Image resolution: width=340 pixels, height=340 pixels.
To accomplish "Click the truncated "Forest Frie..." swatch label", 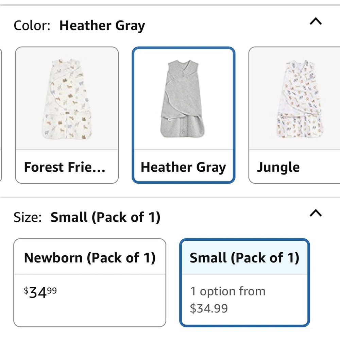I will (65, 167).
